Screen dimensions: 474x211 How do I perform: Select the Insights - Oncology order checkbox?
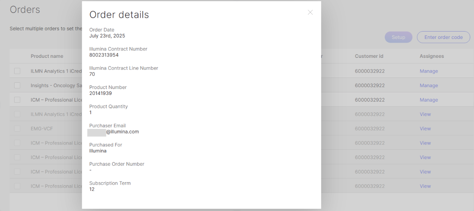17,85
